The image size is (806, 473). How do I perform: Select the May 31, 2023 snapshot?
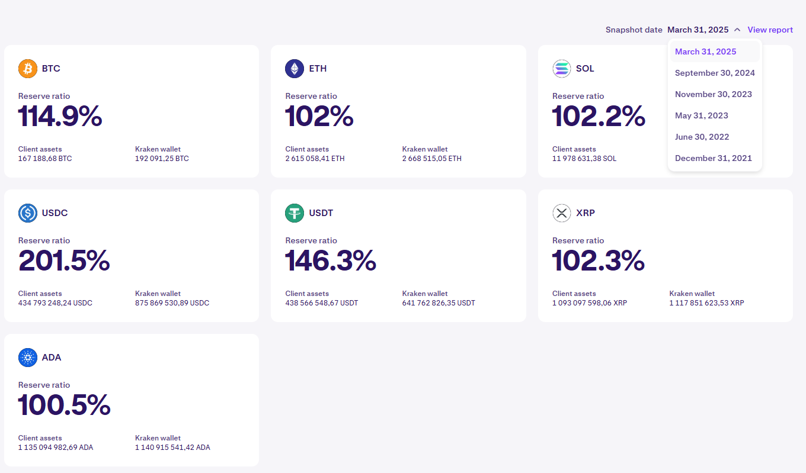(x=715, y=115)
